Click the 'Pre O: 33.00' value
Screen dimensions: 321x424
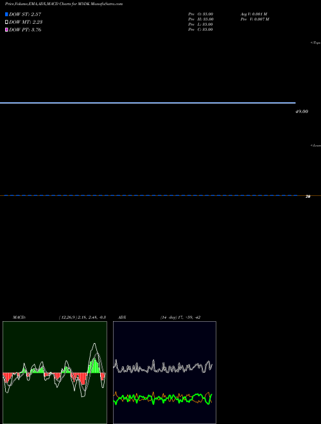[x=201, y=14]
